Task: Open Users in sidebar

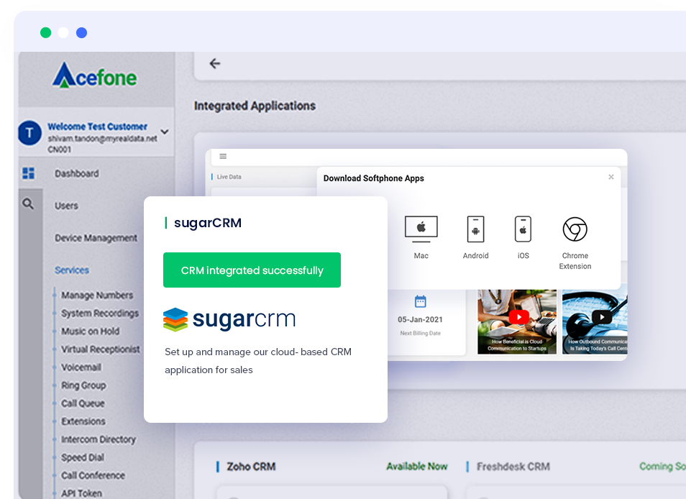Action: click(66, 206)
